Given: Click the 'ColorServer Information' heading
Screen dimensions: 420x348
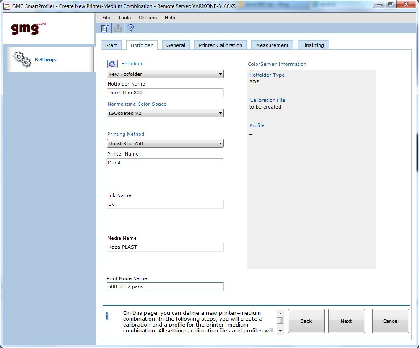Looking at the screenshot, I should point(277,64).
